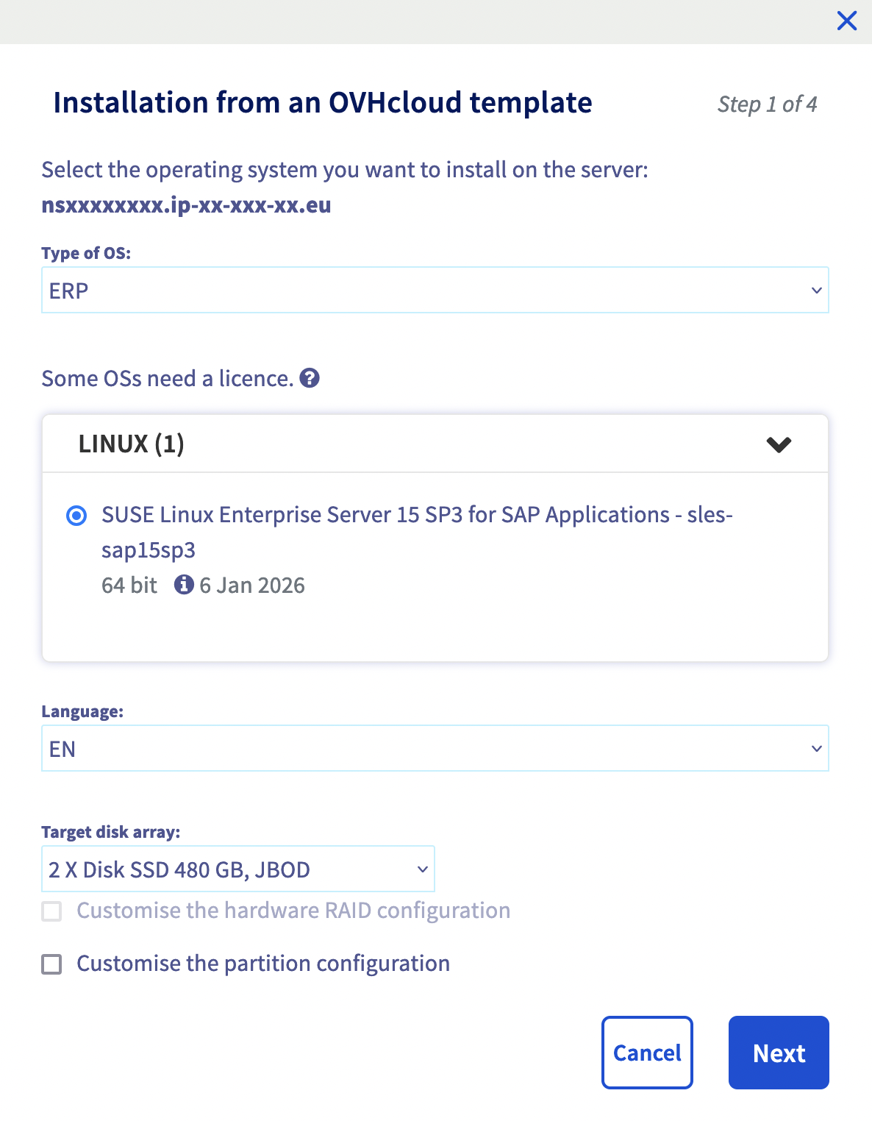Click the Next button
The height and width of the screenshot is (1121, 872).
778,1053
